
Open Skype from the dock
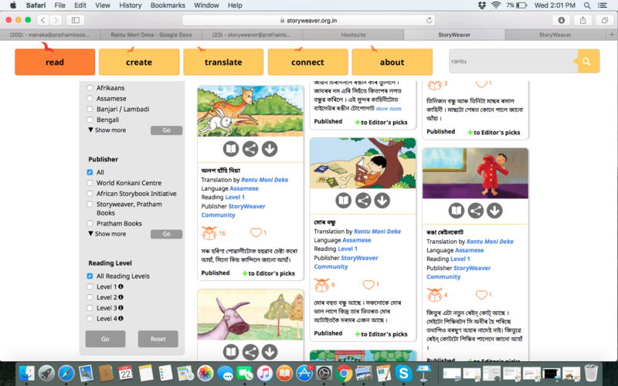[403, 373]
